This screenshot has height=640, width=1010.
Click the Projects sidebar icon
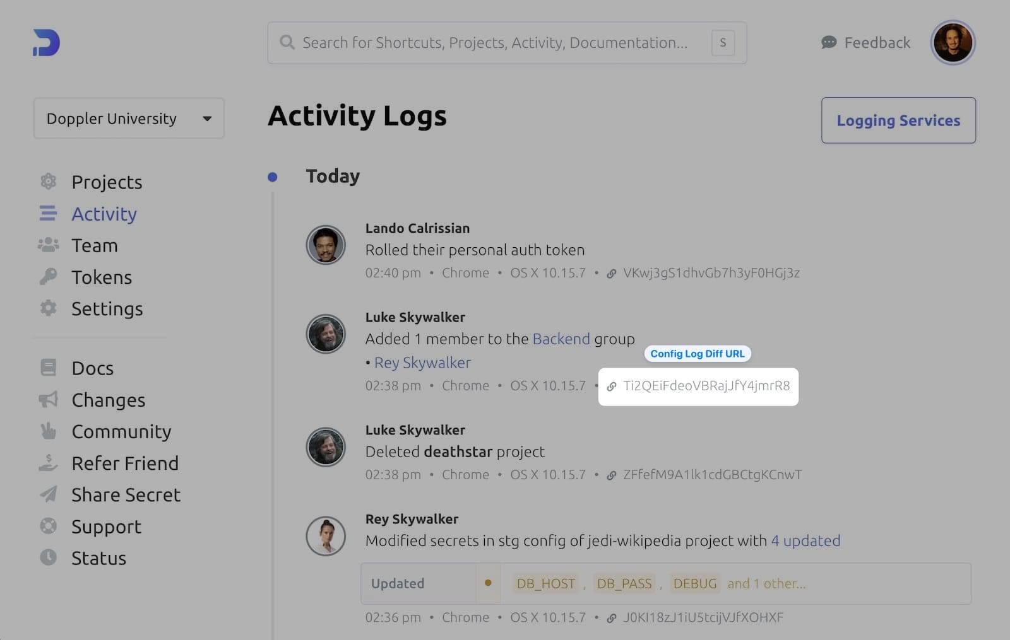48,182
